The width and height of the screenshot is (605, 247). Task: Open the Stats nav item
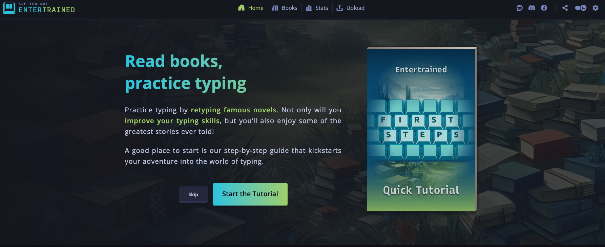(317, 8)
